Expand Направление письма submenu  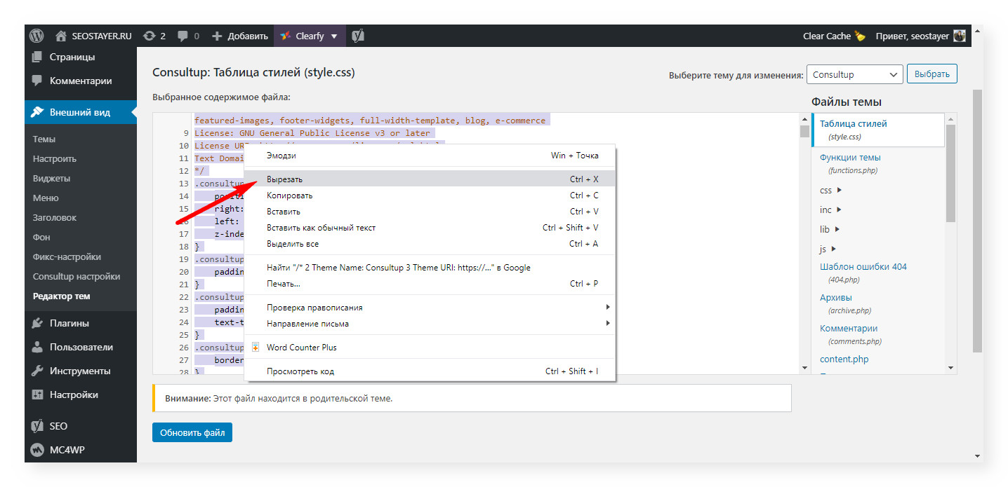click(430, 324)
